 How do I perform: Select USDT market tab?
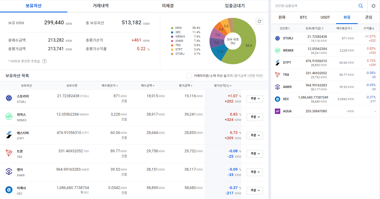coord(325,17)
